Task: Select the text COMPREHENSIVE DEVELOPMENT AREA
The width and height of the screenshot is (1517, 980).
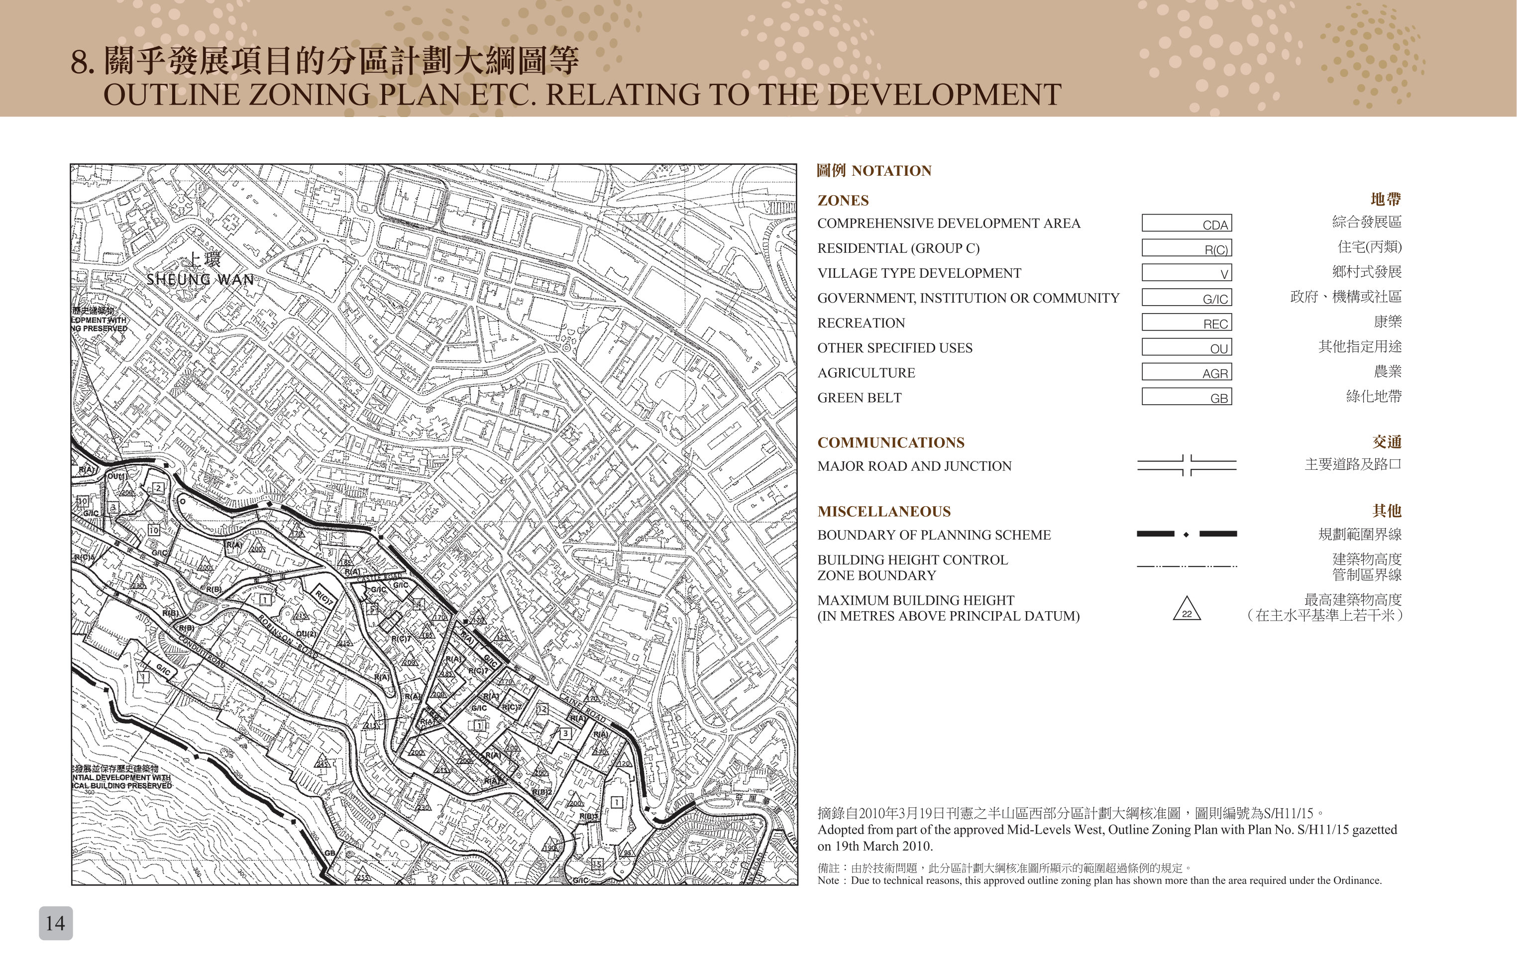Action: pyautogui.click(x=949, y=223)
